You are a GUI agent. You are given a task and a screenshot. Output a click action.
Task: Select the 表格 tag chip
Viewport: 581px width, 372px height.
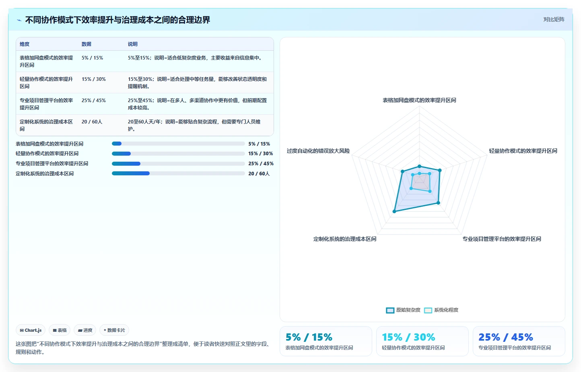pos(60,330)
